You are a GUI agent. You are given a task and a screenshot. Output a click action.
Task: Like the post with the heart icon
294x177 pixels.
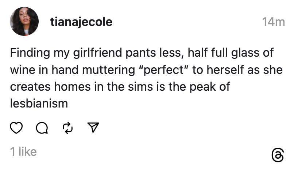tap(16, 128)
